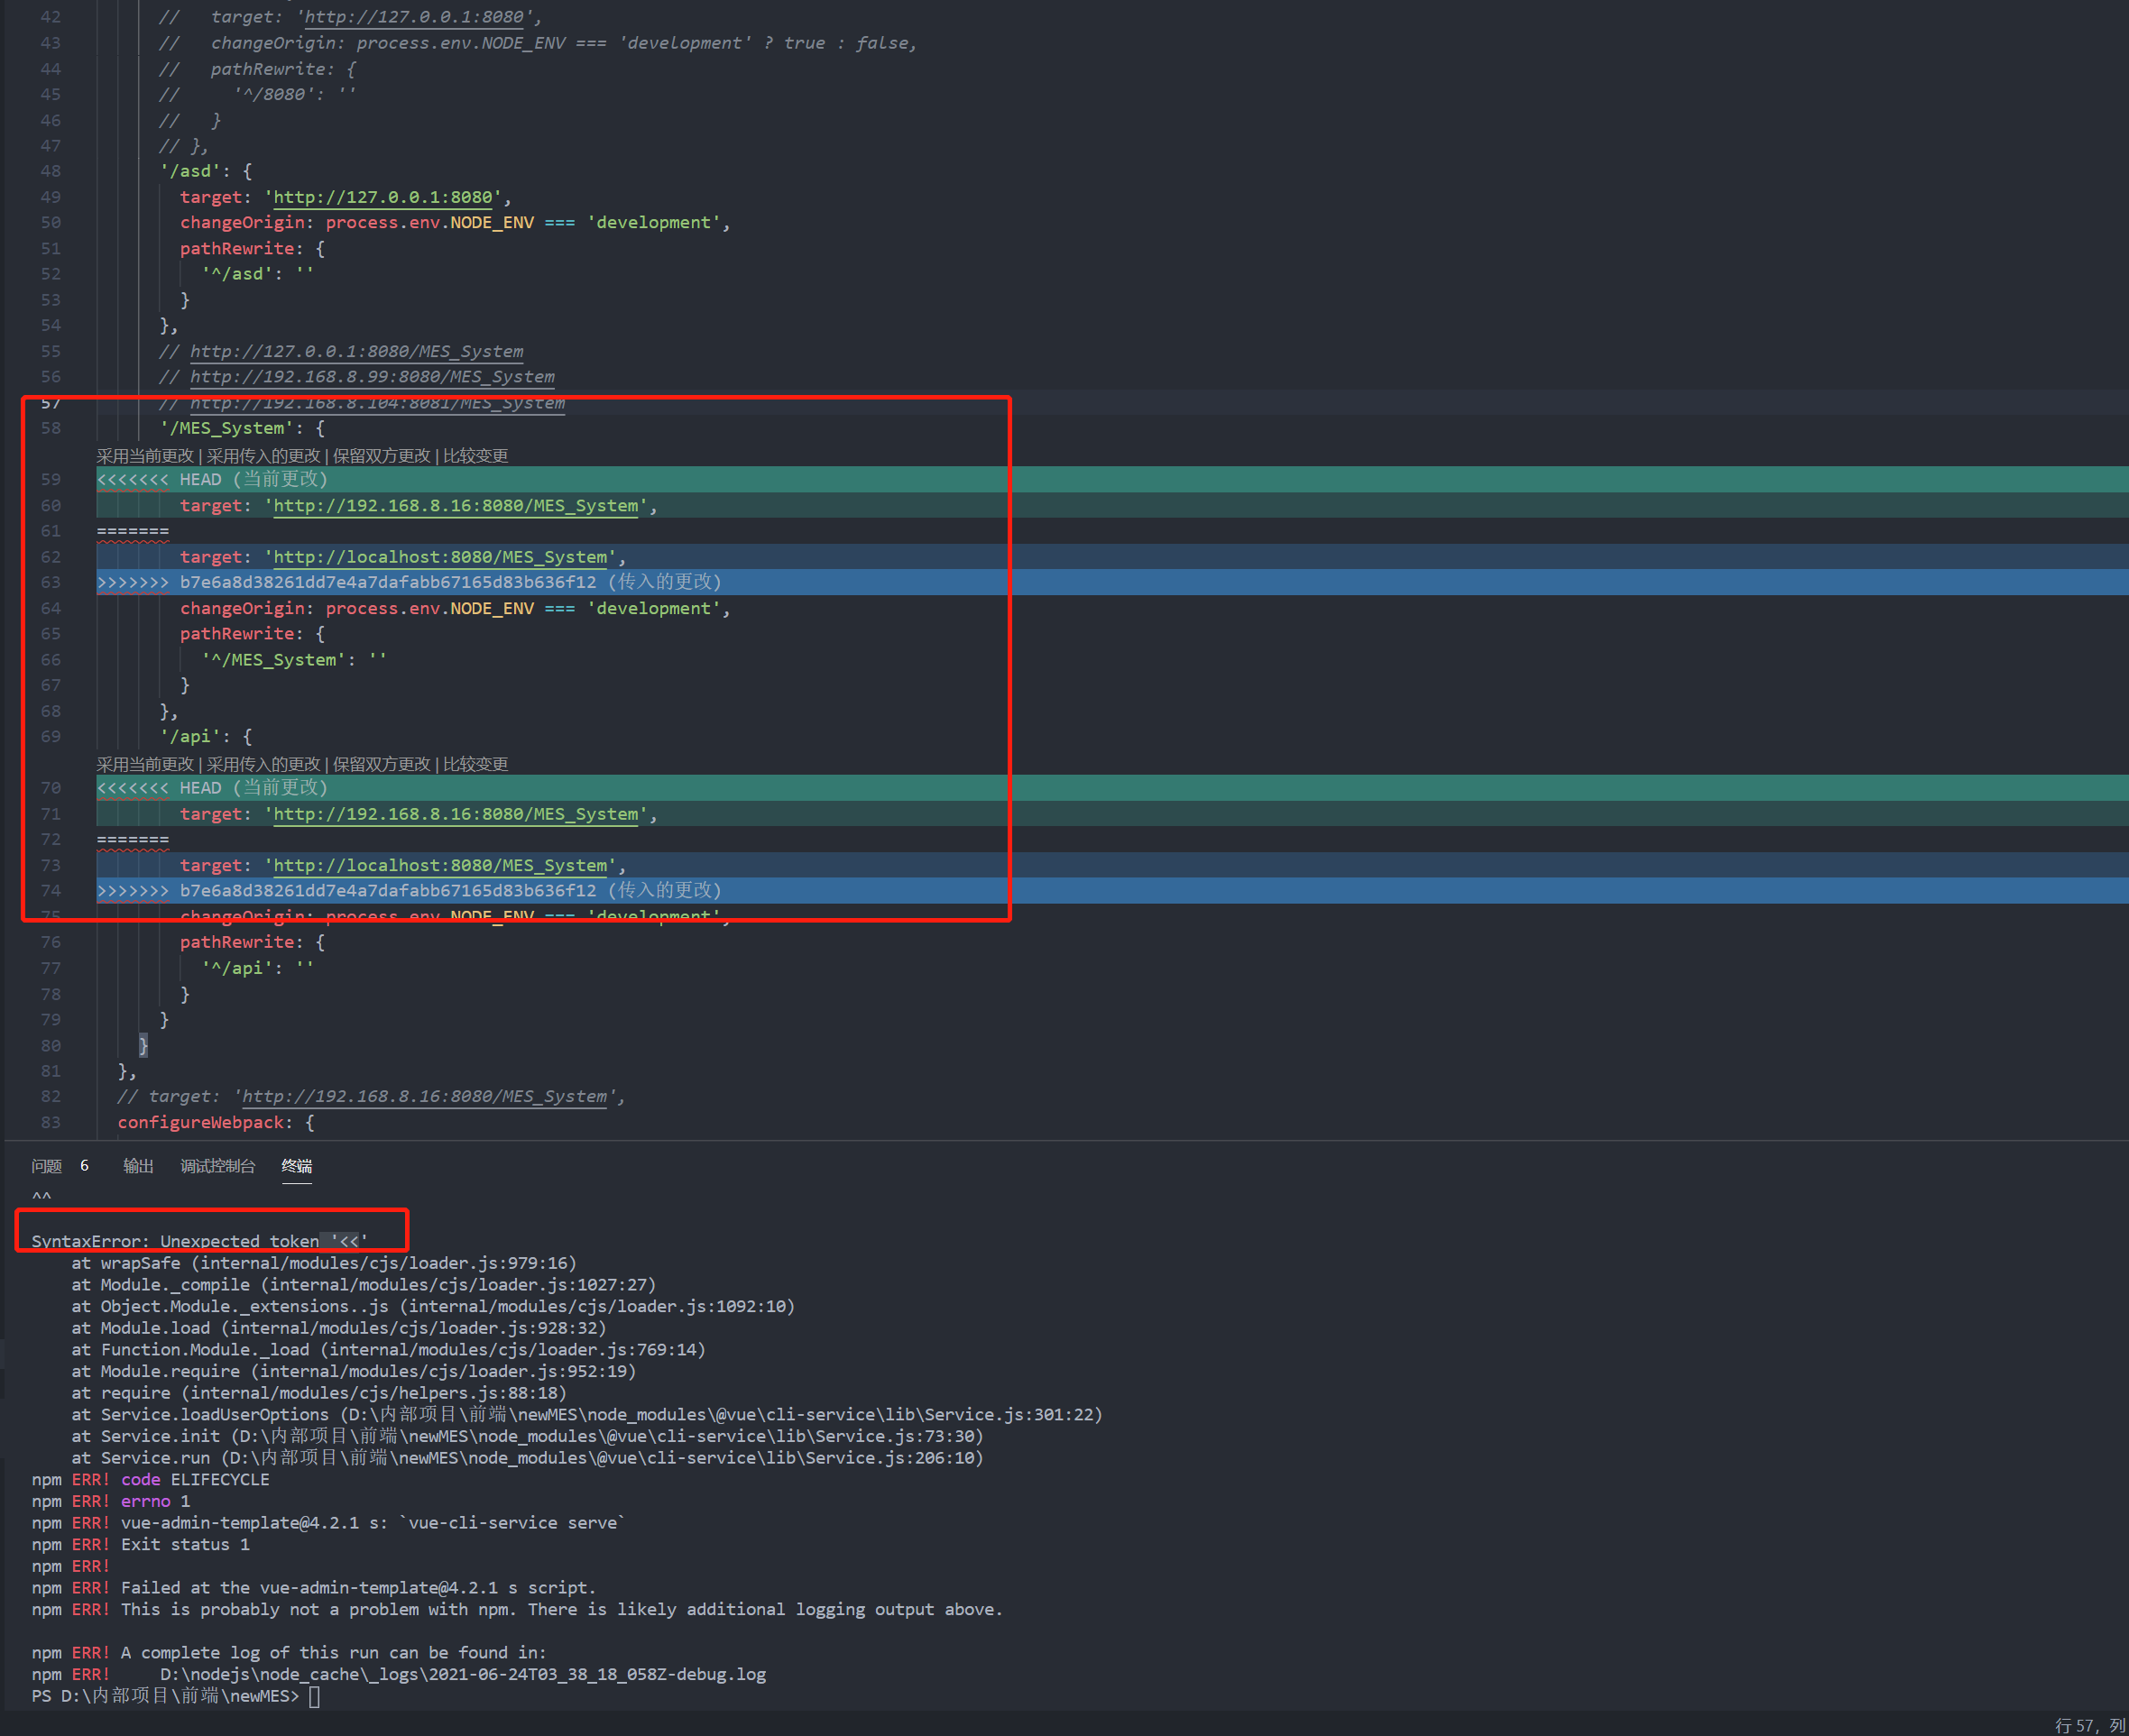
Task: Click 保留双方更改 for the /api conflict
Action: tap(382, 764)
